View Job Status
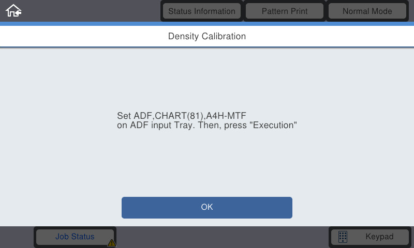414x248 pixels. [75, 237]
